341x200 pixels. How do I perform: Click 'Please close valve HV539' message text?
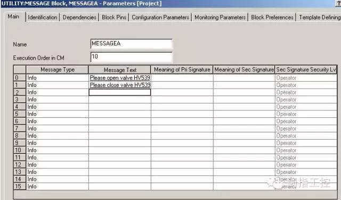(120, 85)
